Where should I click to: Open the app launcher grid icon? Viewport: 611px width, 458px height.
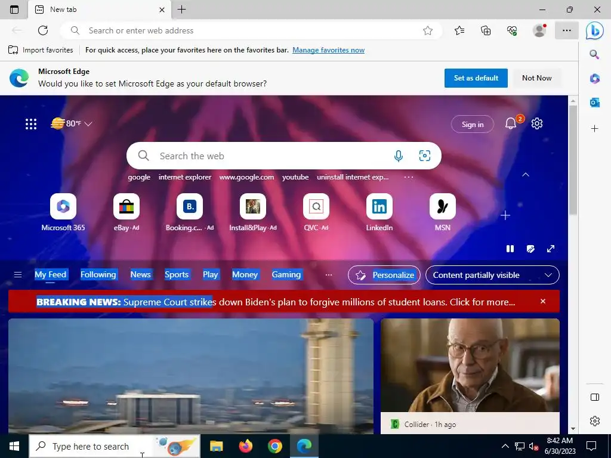tap(31, 124)
